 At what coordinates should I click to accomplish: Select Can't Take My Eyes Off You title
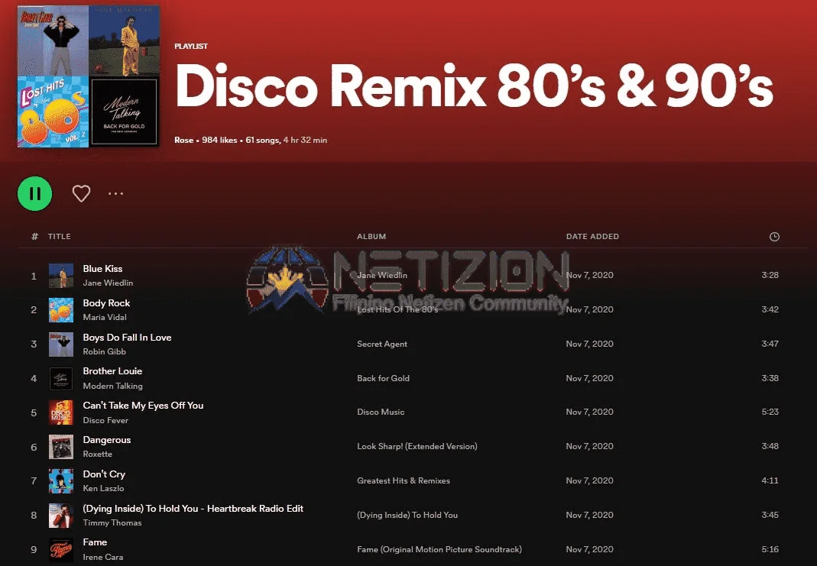tap(143, 406)
